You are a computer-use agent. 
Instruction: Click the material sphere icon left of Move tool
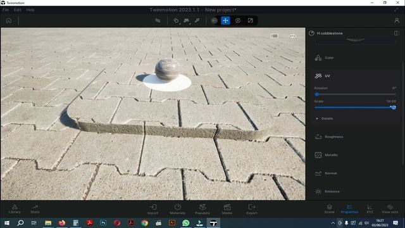click(214, 21)
